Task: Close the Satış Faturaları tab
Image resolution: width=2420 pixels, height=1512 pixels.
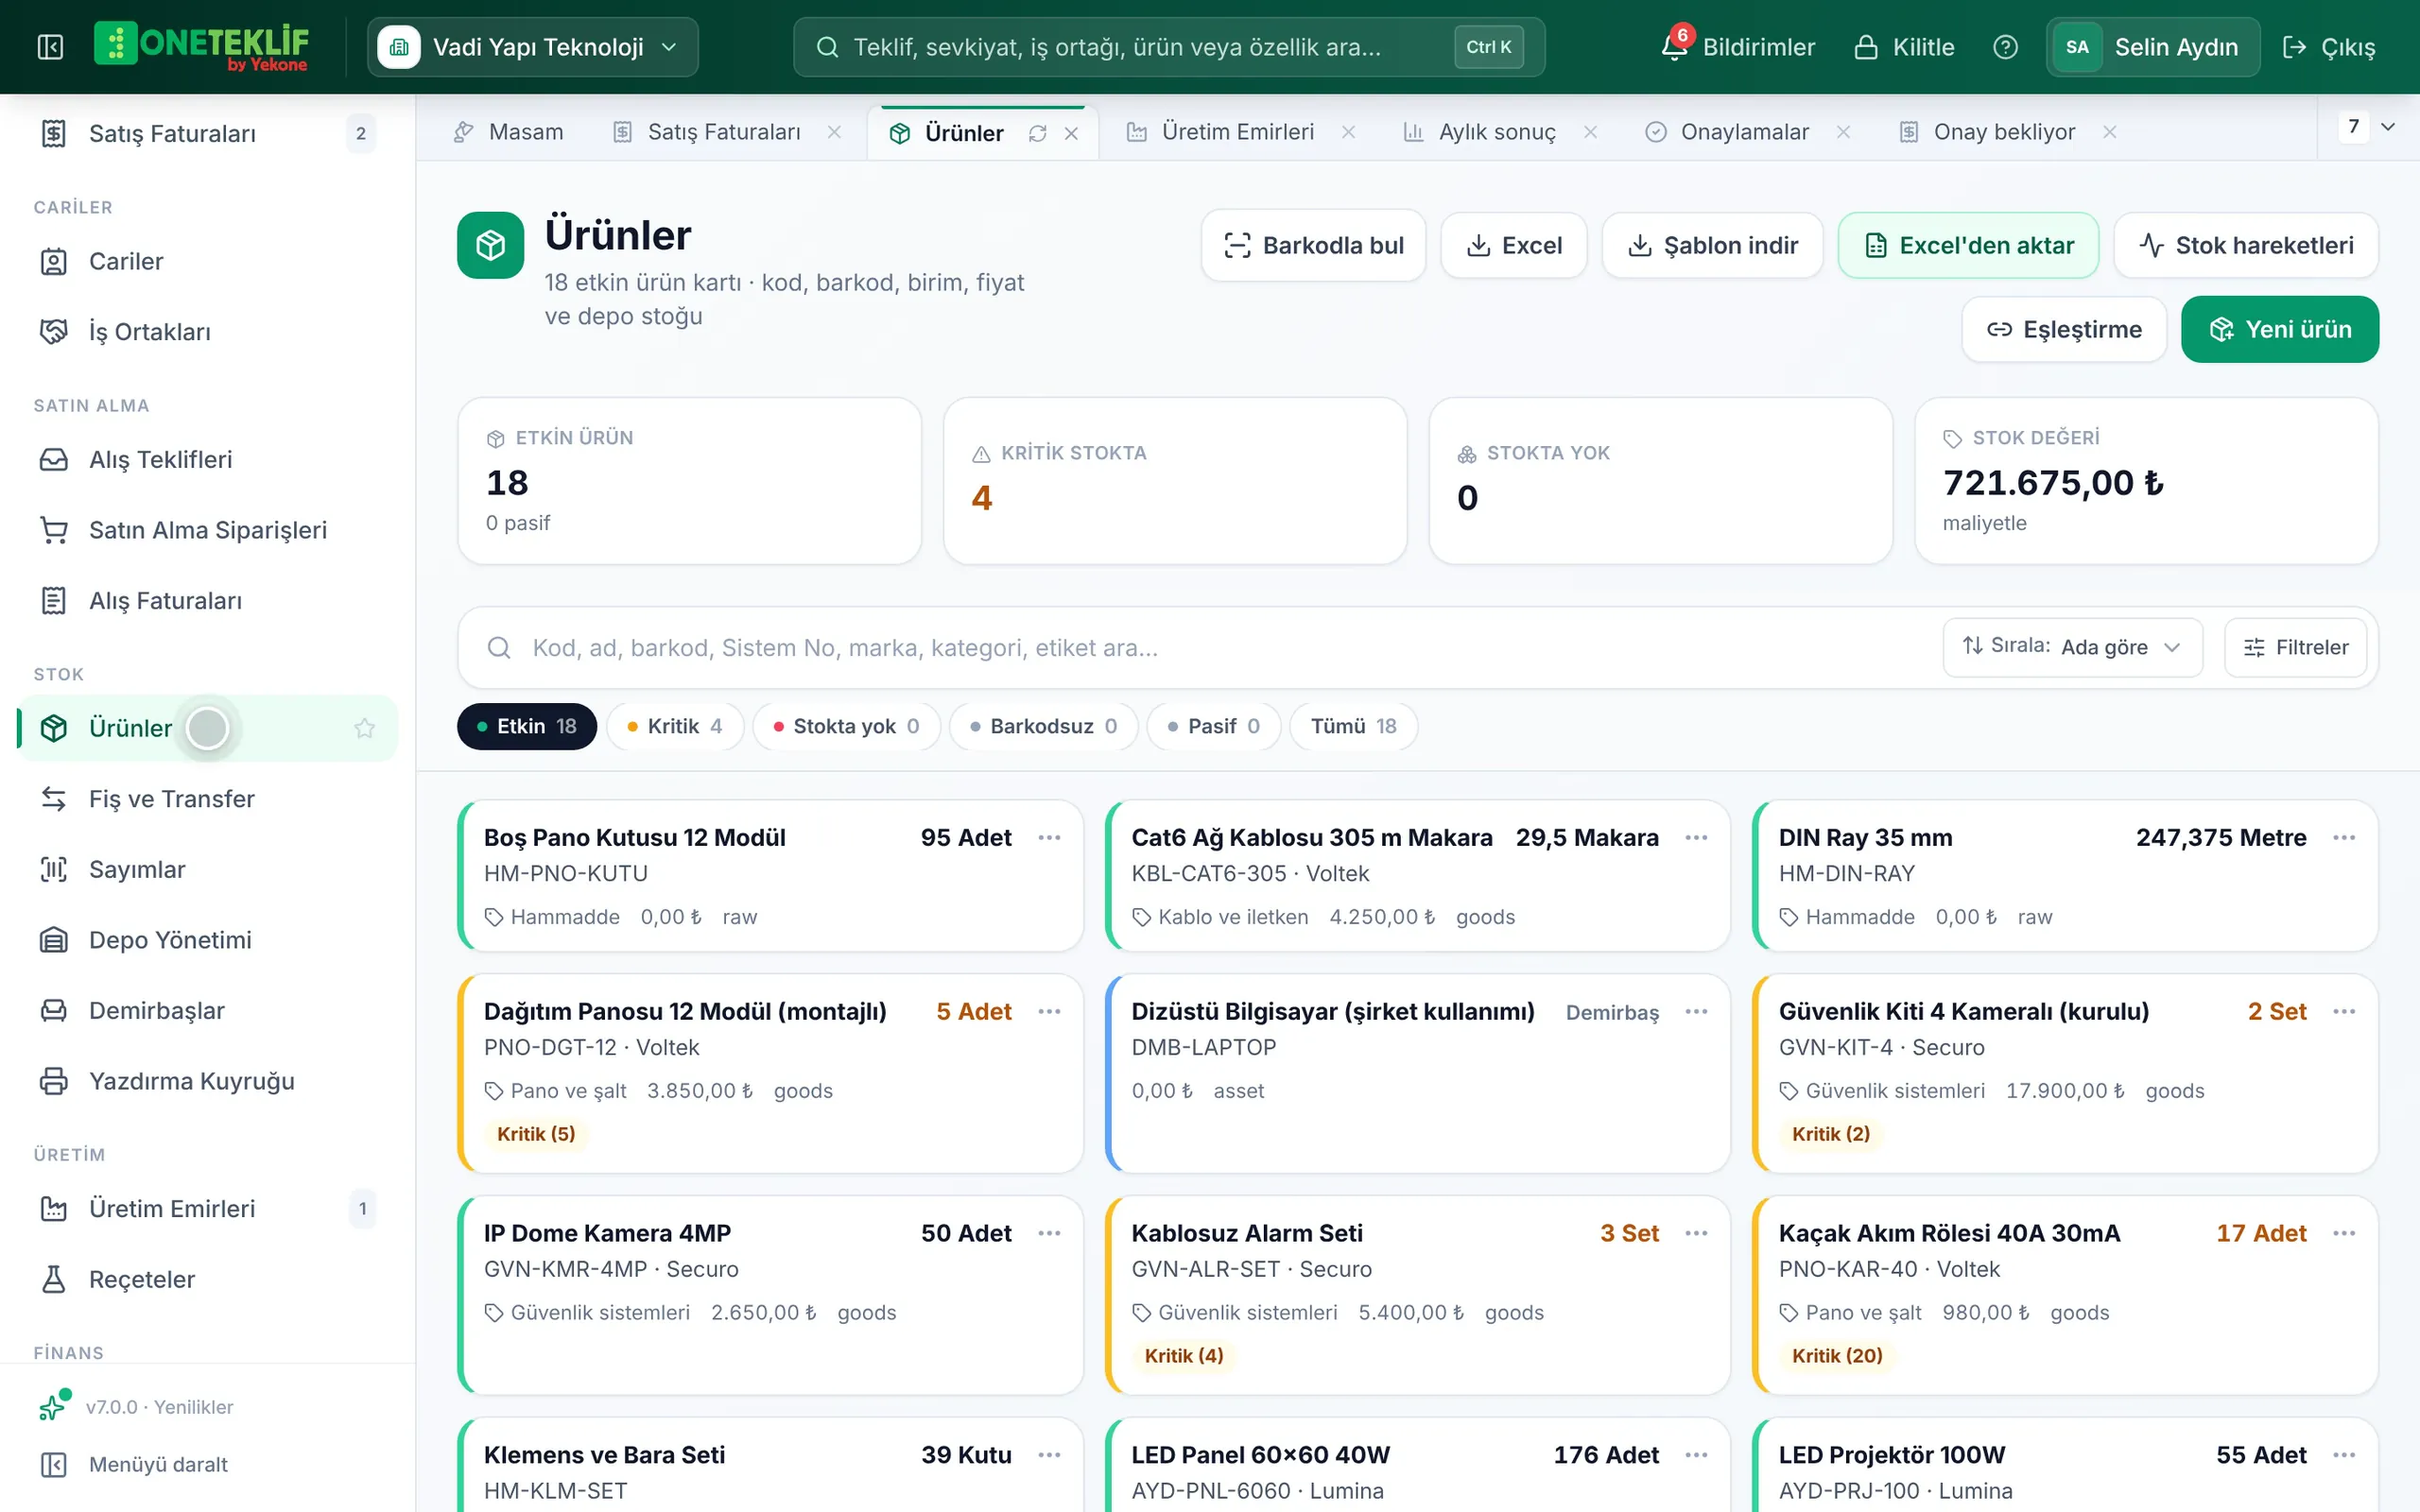Action: pos(834,132)
